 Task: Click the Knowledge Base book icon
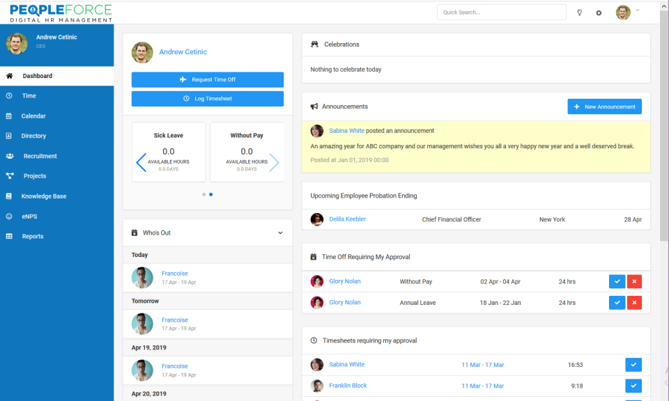[x=9, y=196]
